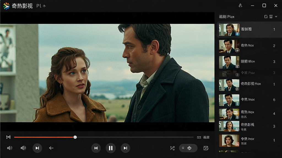
Task: Click the long-titled Hox playlist item
Action: coord(249,84)
